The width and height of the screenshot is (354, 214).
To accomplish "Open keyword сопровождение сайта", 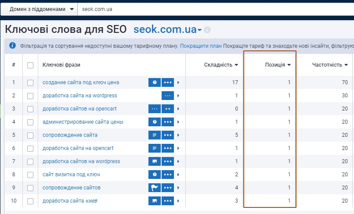I will point(70,135).
